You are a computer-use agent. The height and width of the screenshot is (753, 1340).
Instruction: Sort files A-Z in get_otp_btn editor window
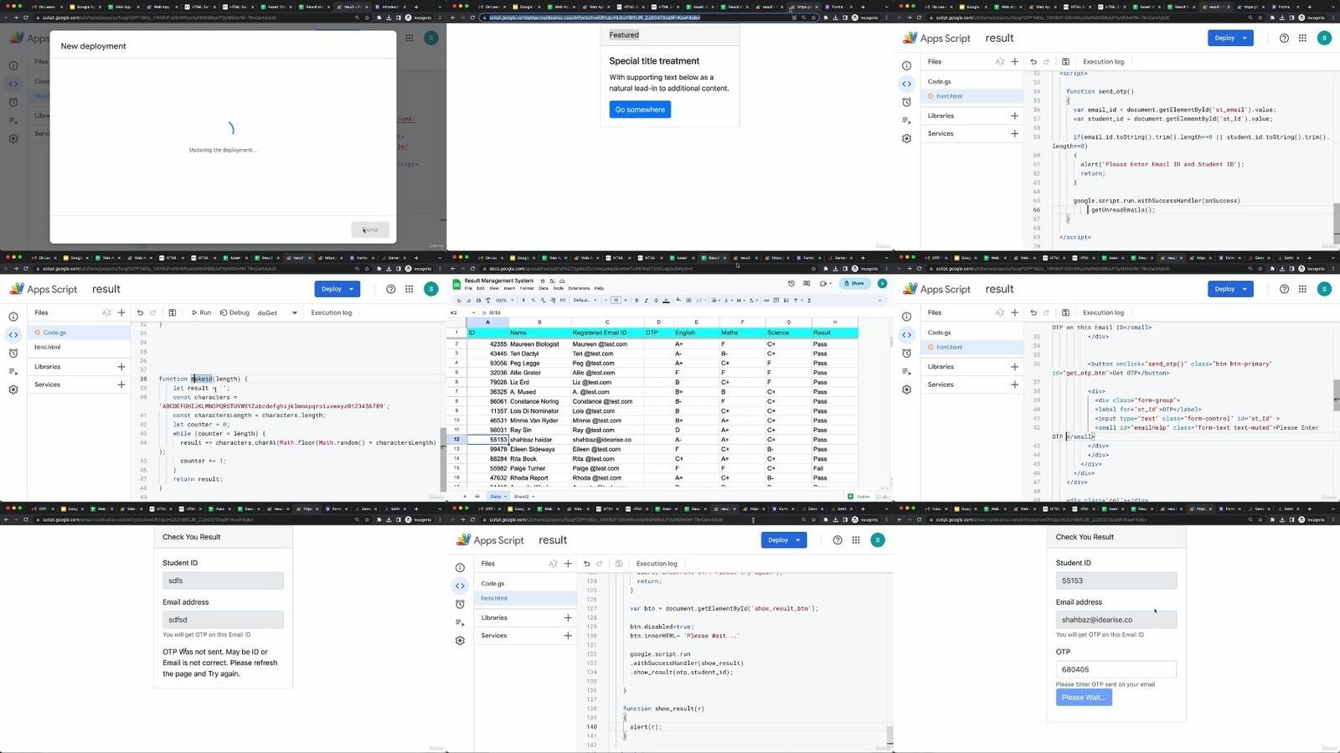point(999,312)
